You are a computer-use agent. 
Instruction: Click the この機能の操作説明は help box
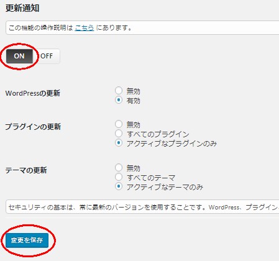point(142,27)
